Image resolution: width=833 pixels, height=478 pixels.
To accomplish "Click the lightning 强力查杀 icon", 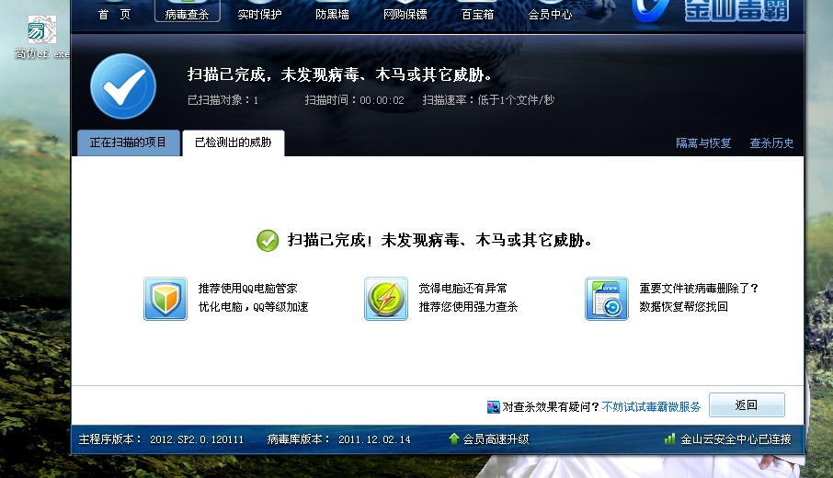I will point(386,299).
